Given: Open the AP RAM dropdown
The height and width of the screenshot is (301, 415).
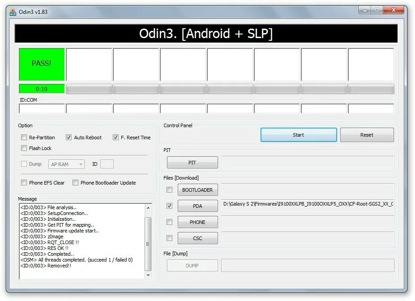Looking at the screenshot, I should pyautogui.click(x=66, y=164).
